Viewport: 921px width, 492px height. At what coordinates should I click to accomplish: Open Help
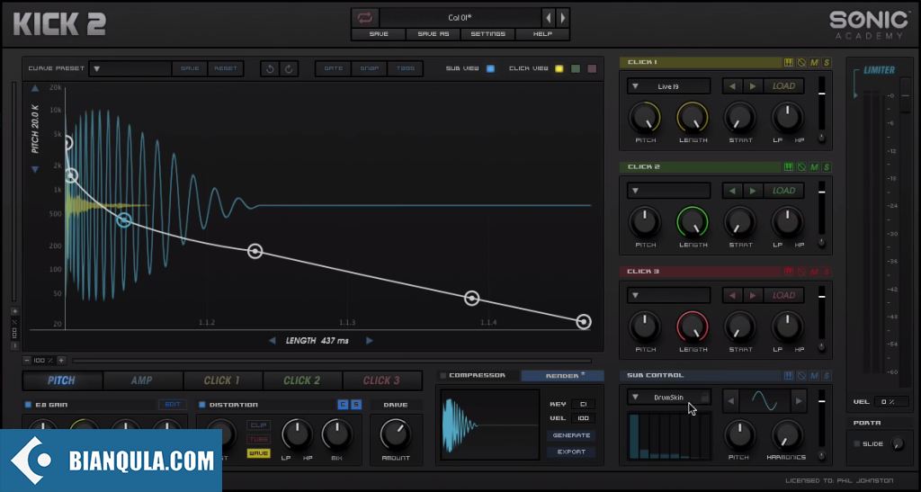point(542,34)
